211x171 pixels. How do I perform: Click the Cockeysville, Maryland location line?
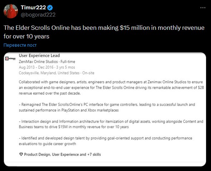(57, 73)
